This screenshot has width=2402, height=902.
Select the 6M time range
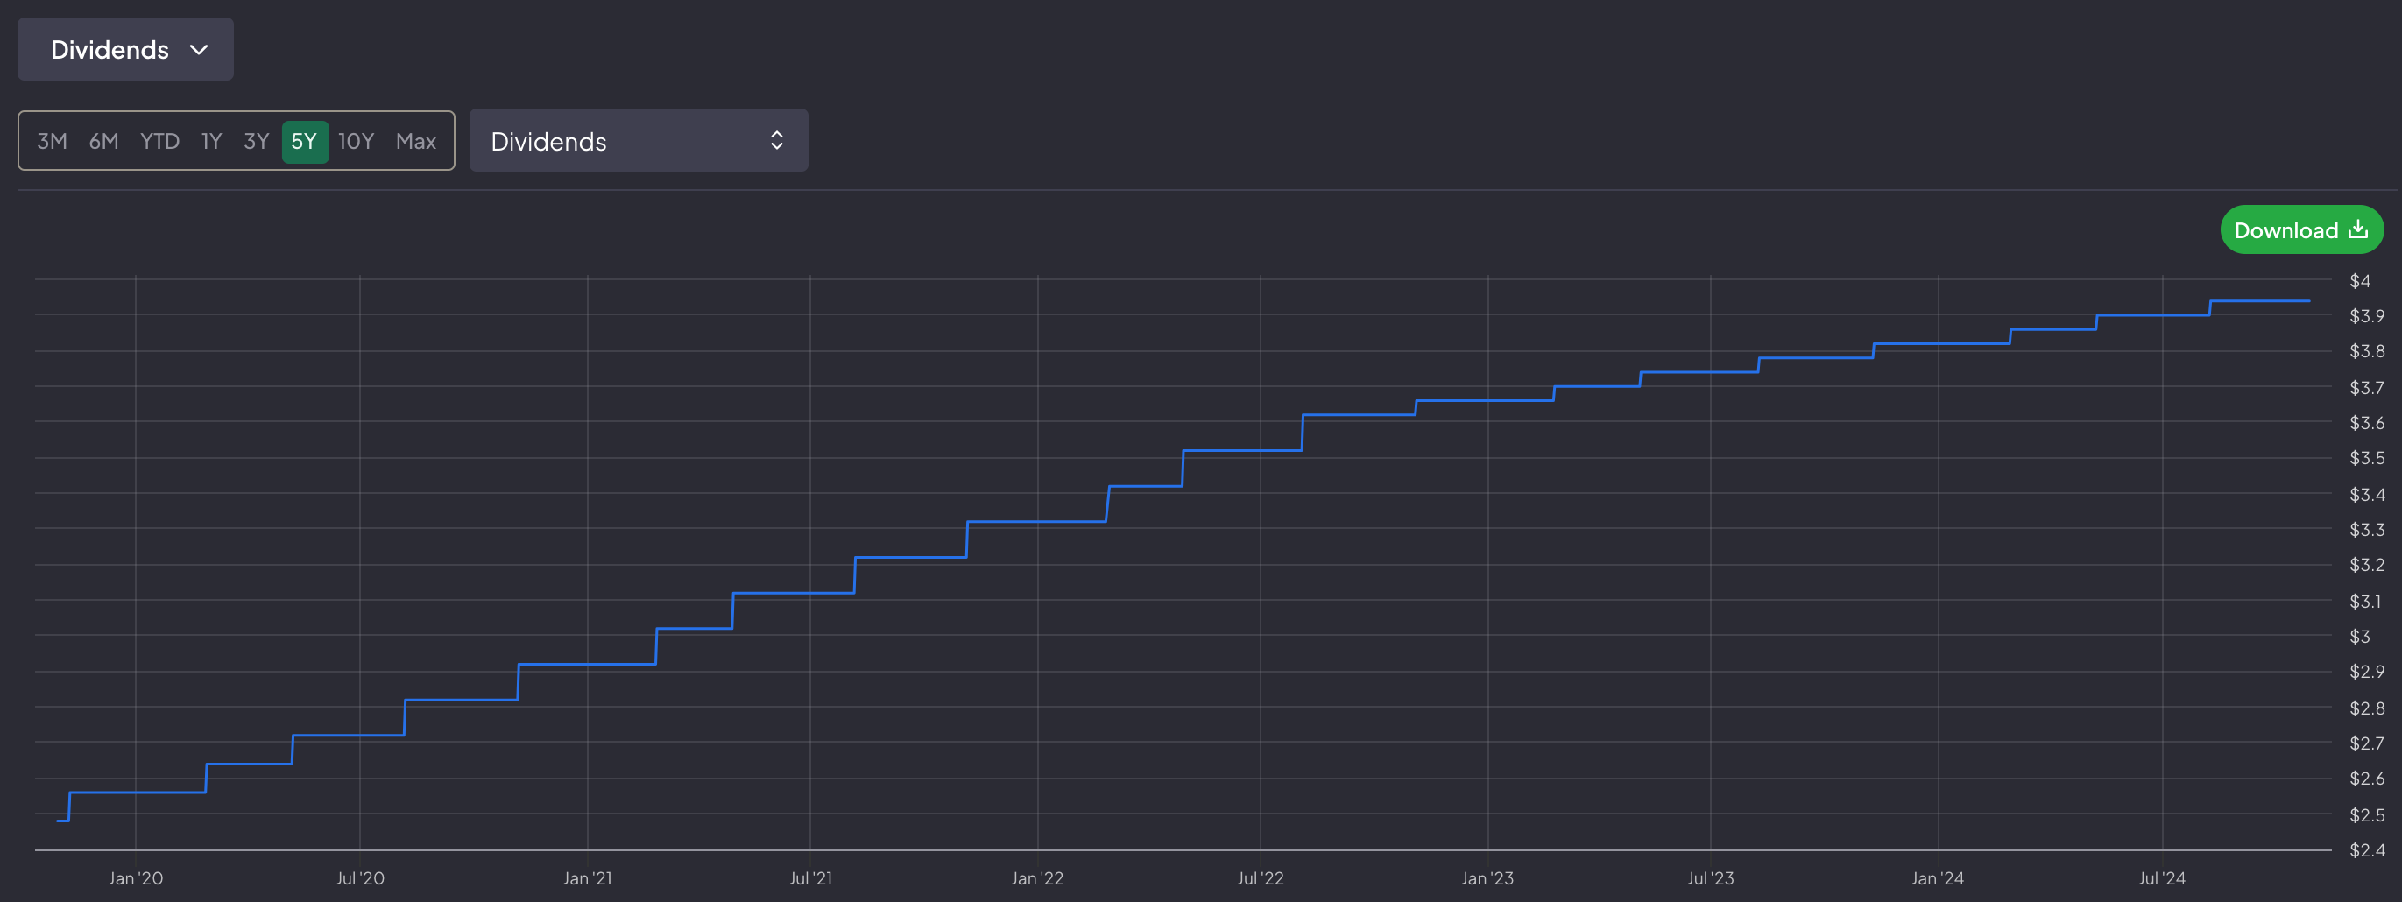point(103,142)
